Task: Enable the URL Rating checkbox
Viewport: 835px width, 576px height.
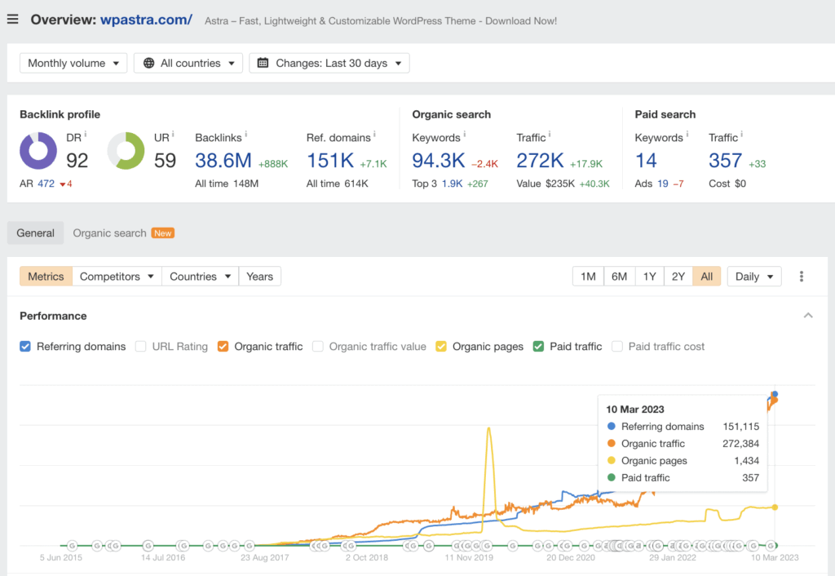Action: [x=142, y=347]
